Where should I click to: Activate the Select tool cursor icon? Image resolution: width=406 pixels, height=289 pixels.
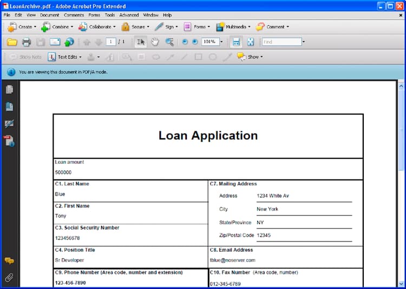[141, 42]
